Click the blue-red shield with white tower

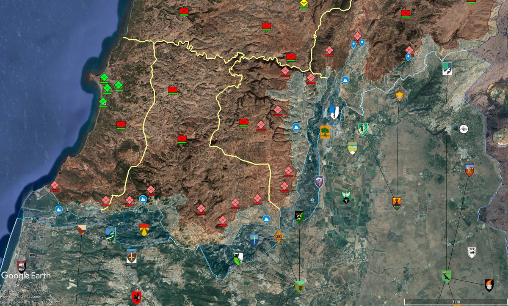[469, 170]
